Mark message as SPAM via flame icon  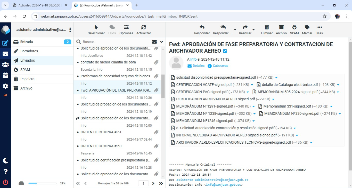click(294, 27)
